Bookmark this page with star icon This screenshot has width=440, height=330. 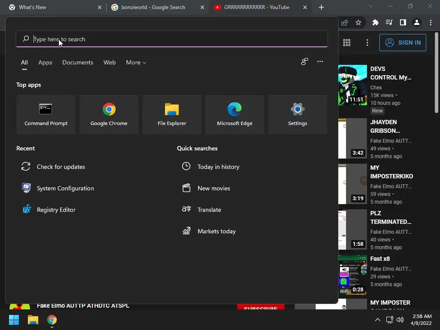coord(358,22)
